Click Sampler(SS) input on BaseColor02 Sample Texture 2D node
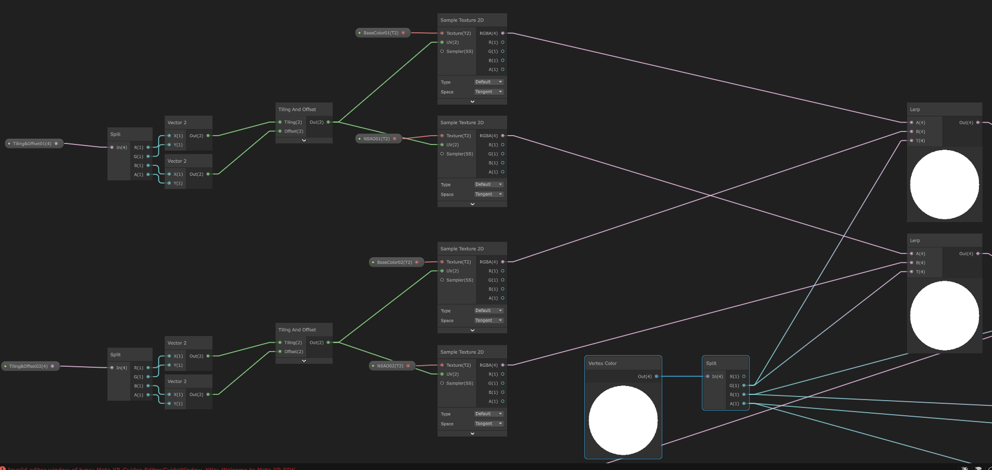The height and width of the screenshot is (470, 992). tap(442, 280)
